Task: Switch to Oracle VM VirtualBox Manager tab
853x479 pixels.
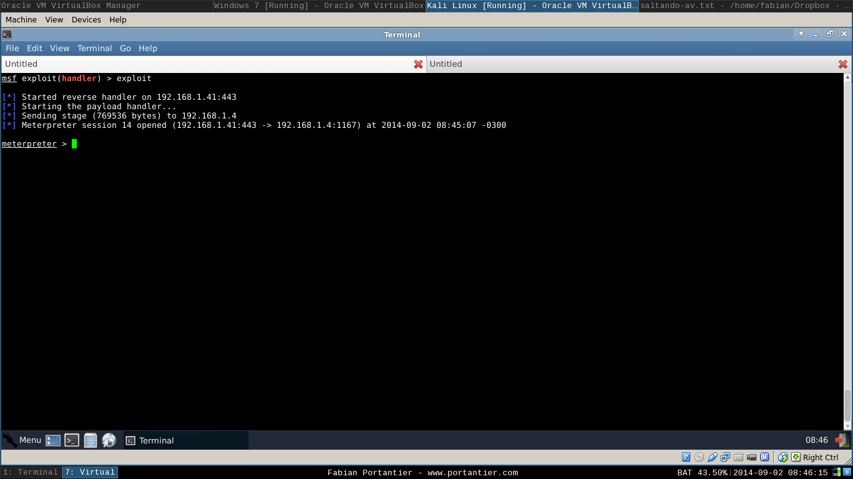Action: pyautogui.click(x=106, y=6)
